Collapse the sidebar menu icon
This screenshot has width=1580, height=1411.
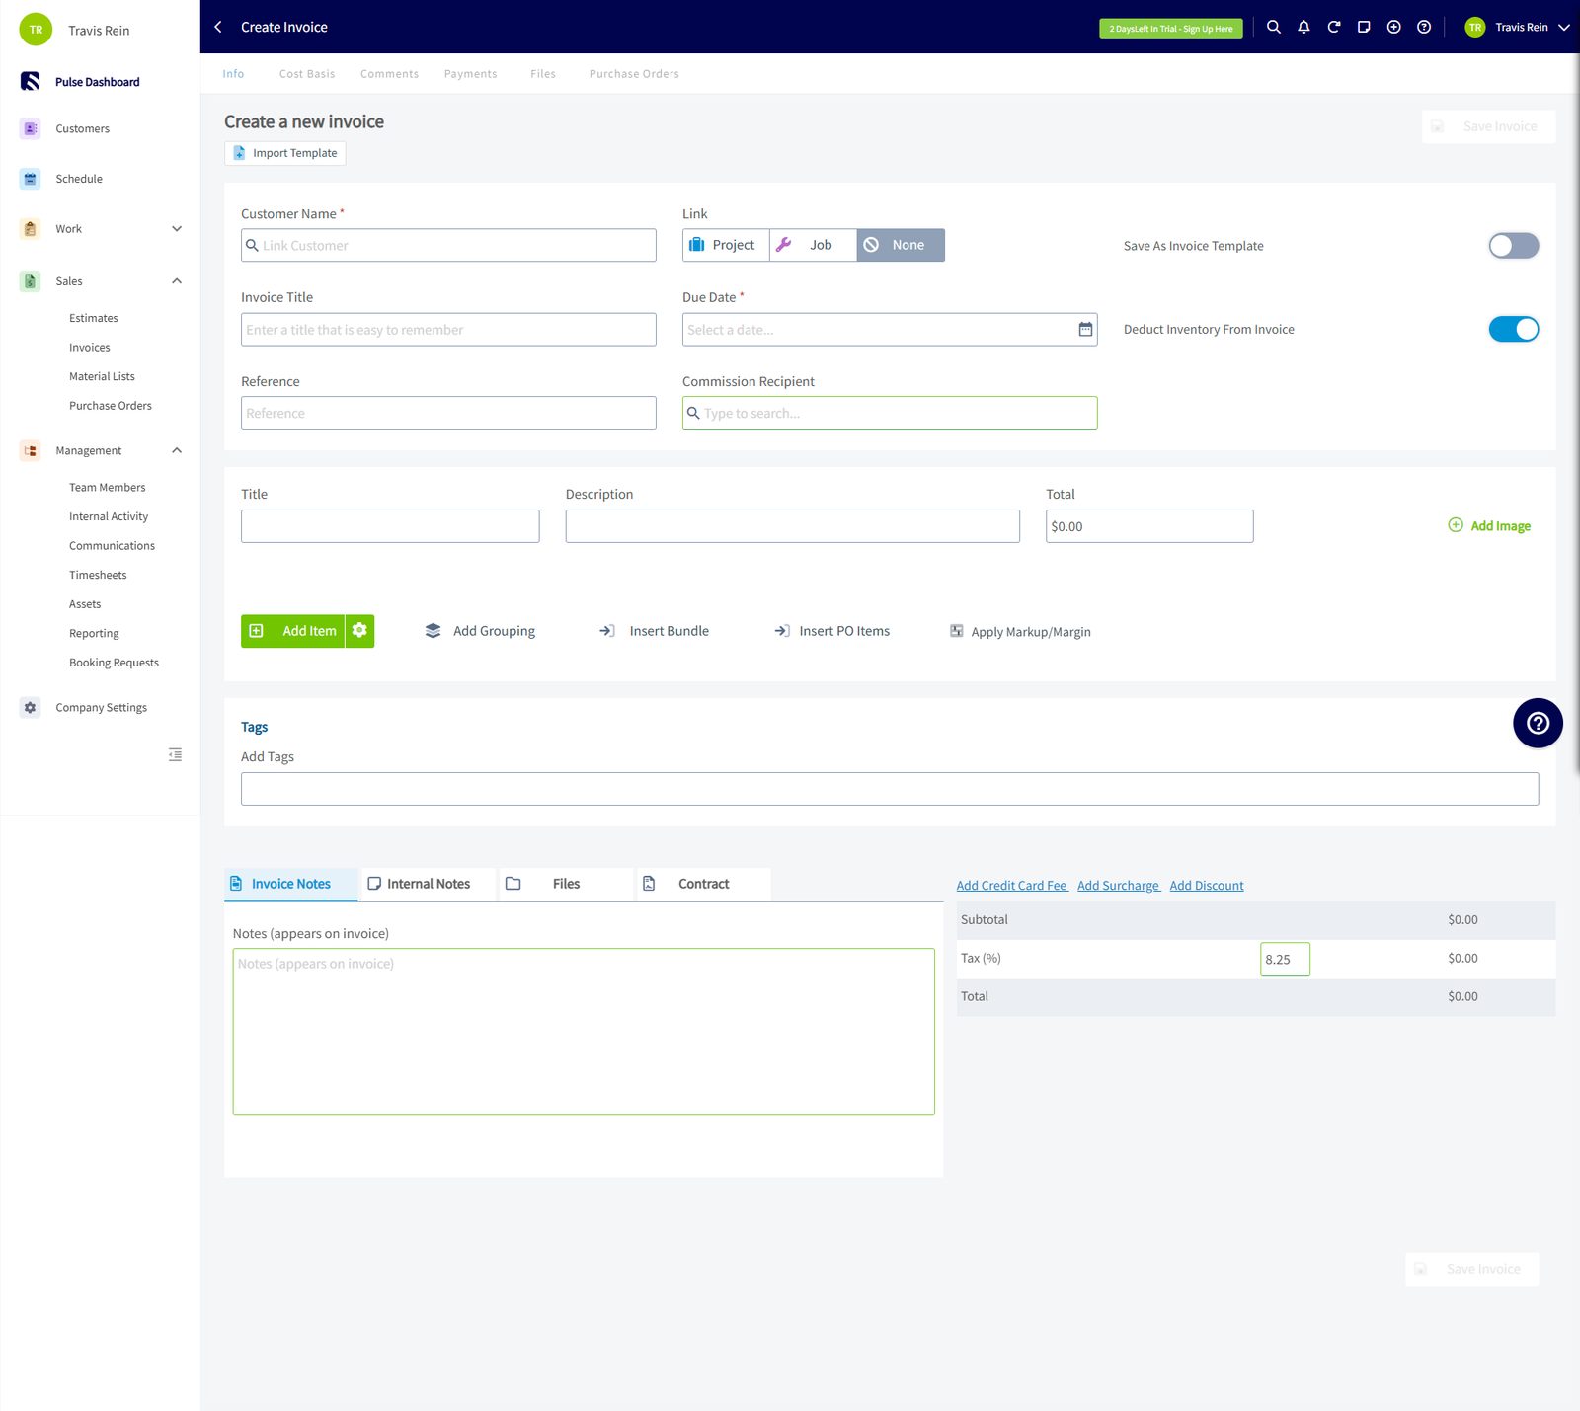pos(175,754)
